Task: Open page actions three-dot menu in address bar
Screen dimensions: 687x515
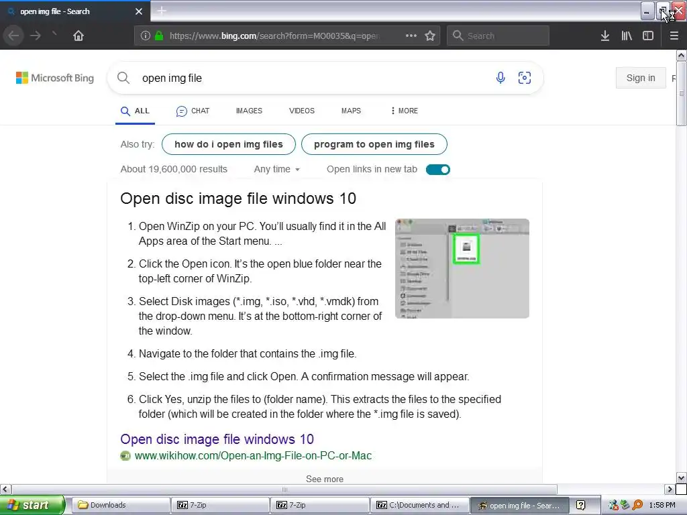Action: point(411,36)
